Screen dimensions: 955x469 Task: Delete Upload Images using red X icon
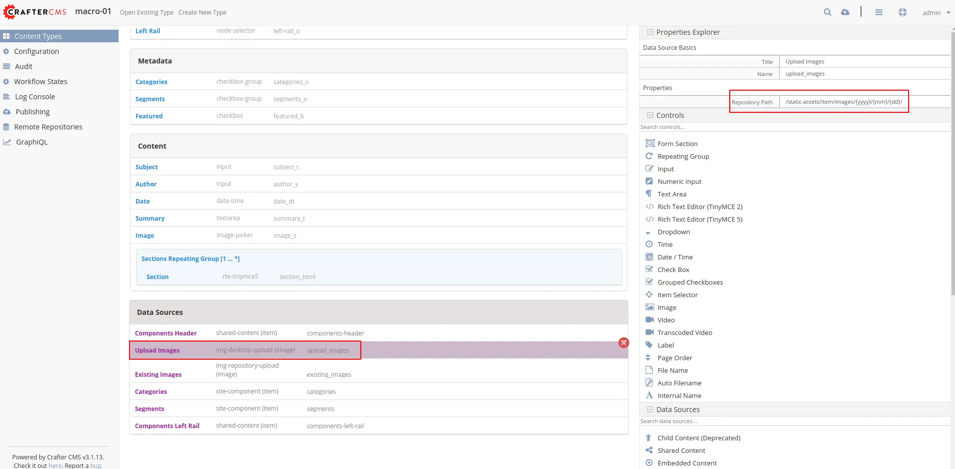(623, 343)
